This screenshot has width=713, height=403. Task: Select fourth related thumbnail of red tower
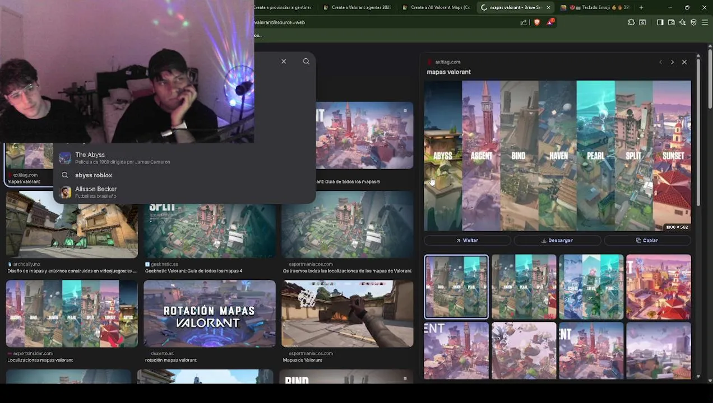tap(659, 287)
